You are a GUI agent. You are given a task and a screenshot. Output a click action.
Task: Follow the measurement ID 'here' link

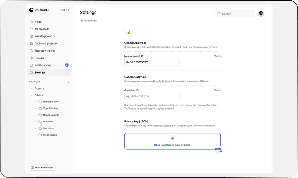click(215, 47)
